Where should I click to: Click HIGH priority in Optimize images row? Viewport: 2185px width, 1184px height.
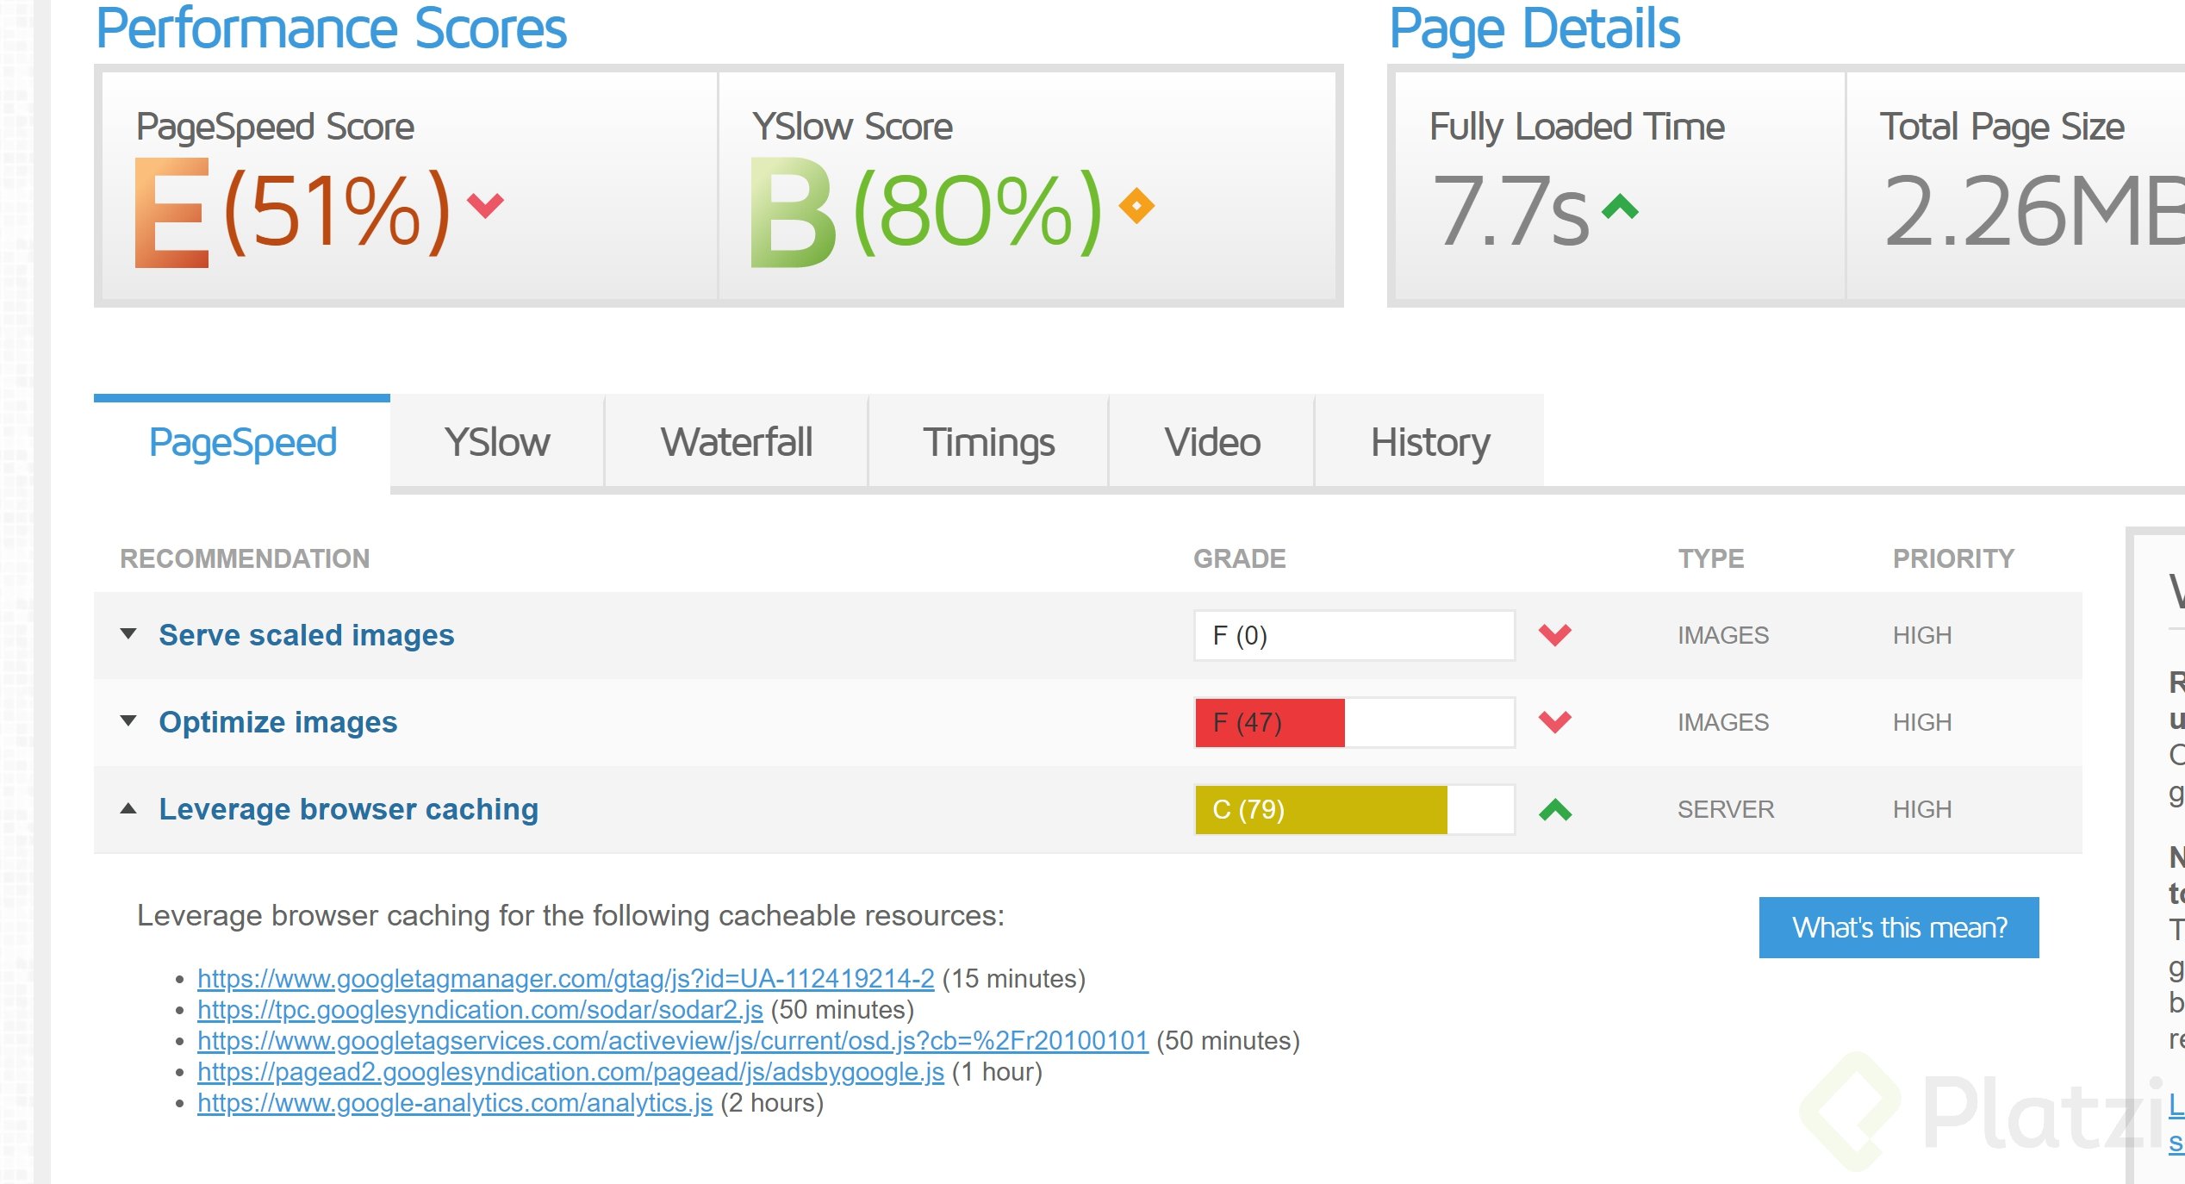[1921, 722]
